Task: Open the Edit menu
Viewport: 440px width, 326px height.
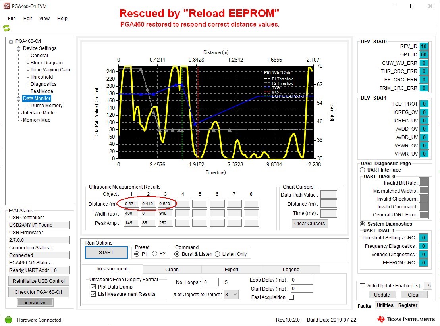Action: pyautogui.click(x=27, y=19)
